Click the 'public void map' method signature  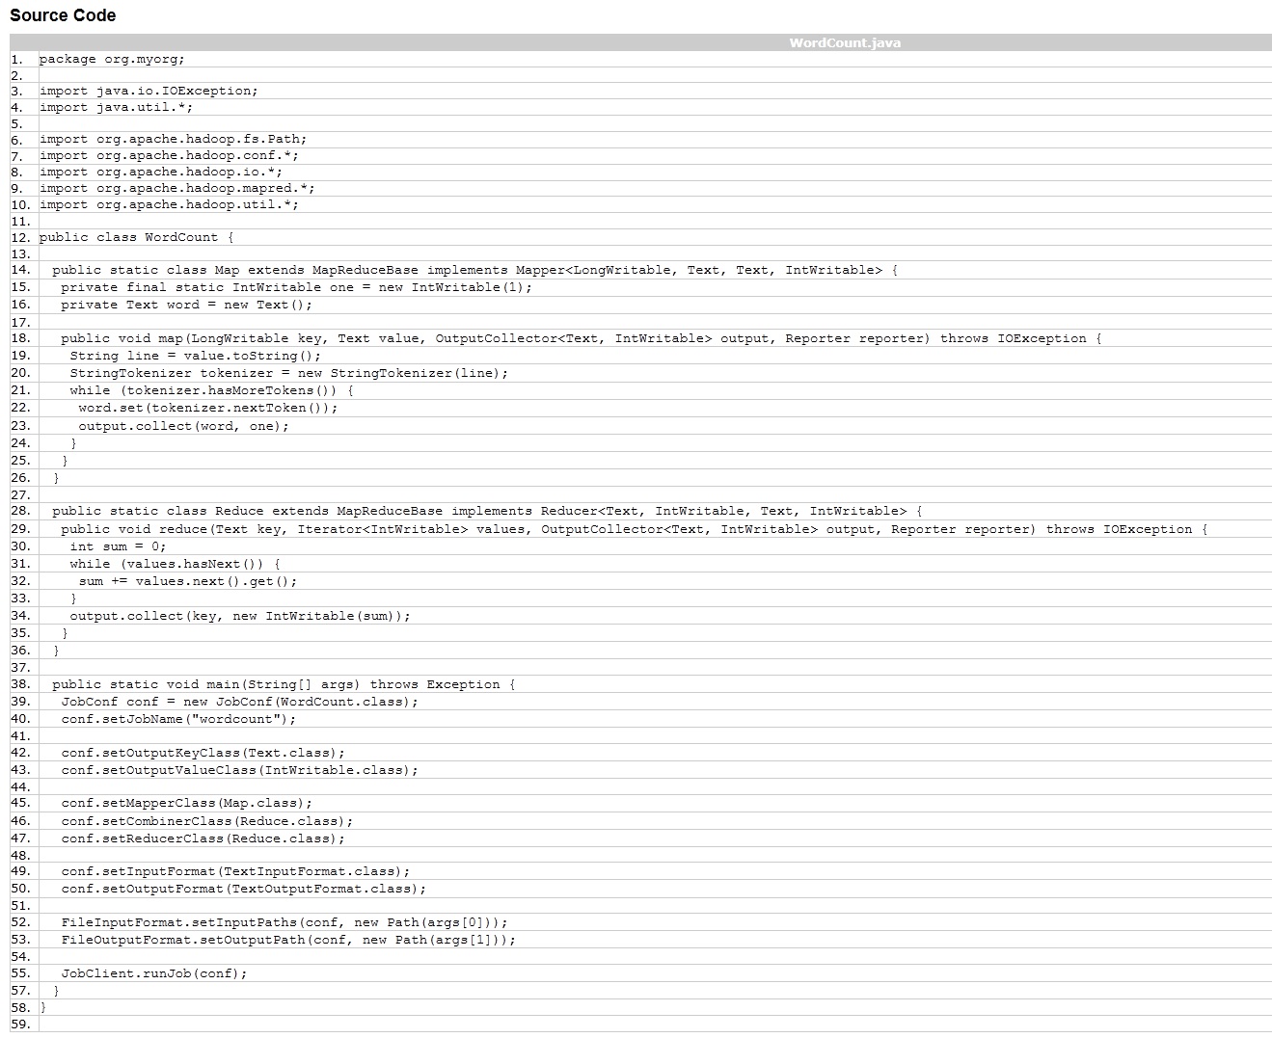click(x=581, y=338)
